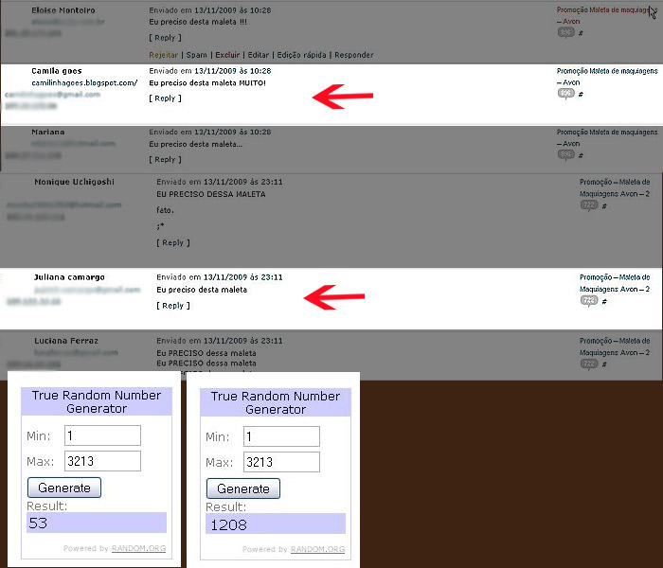Click comment text 'Eu preciso desta maleta MUITO!'
This screenshot has width=663, height=568.
[207, 83]
